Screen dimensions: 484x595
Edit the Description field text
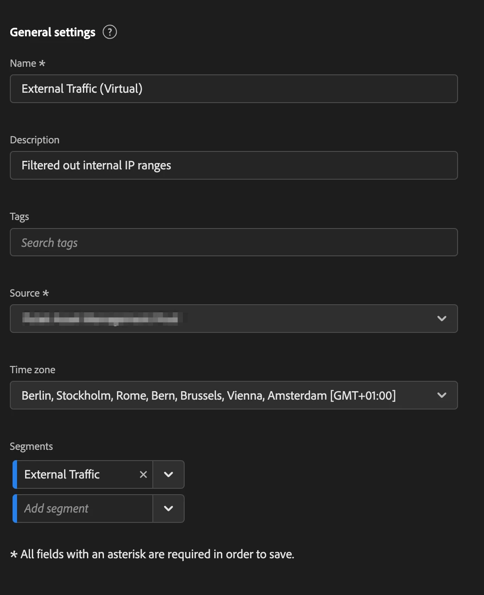(x=233, y=165)
